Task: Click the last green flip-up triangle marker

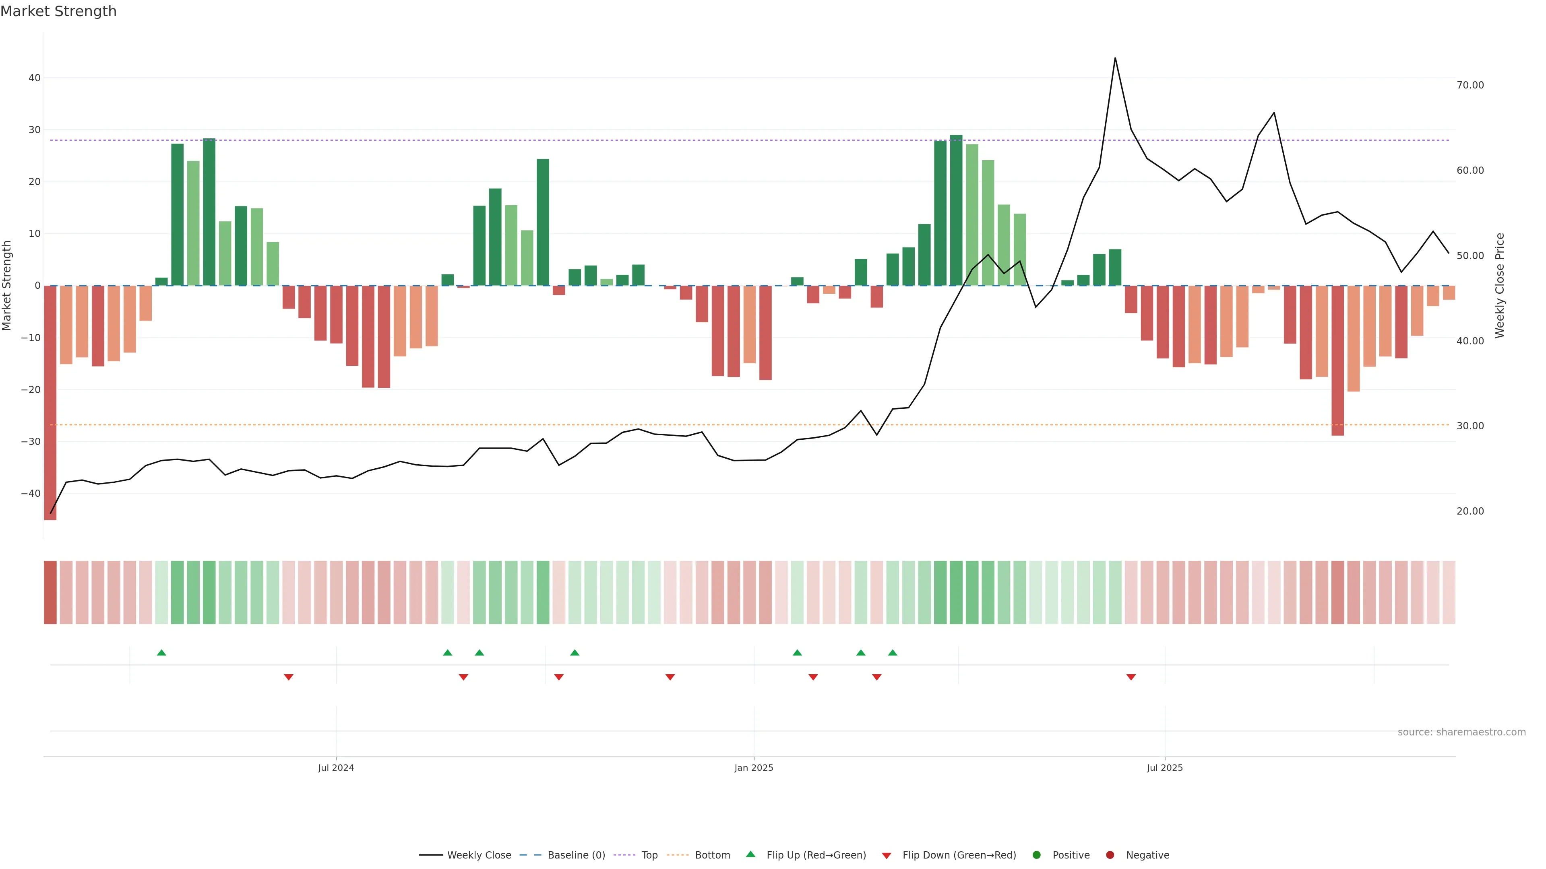Action: click(893, 653)
